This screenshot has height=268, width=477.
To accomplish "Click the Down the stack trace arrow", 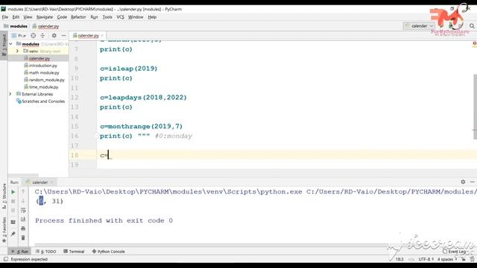I will (x=23, y=201).
